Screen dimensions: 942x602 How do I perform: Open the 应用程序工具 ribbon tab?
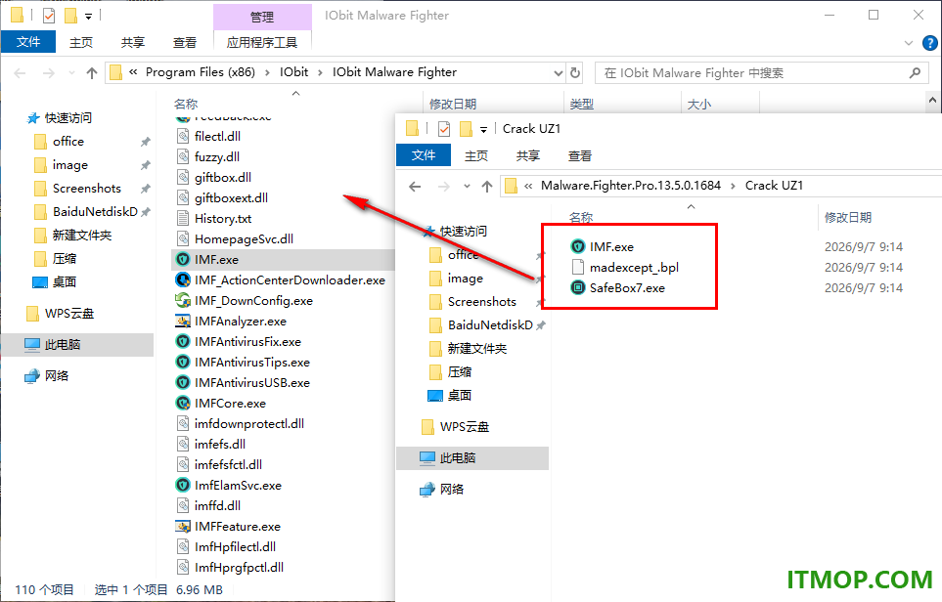[262, 43]
